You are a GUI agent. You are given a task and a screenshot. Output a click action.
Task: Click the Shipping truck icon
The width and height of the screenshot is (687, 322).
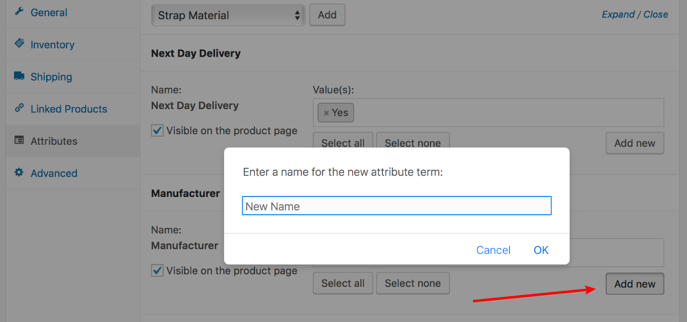tap(19, 76)
